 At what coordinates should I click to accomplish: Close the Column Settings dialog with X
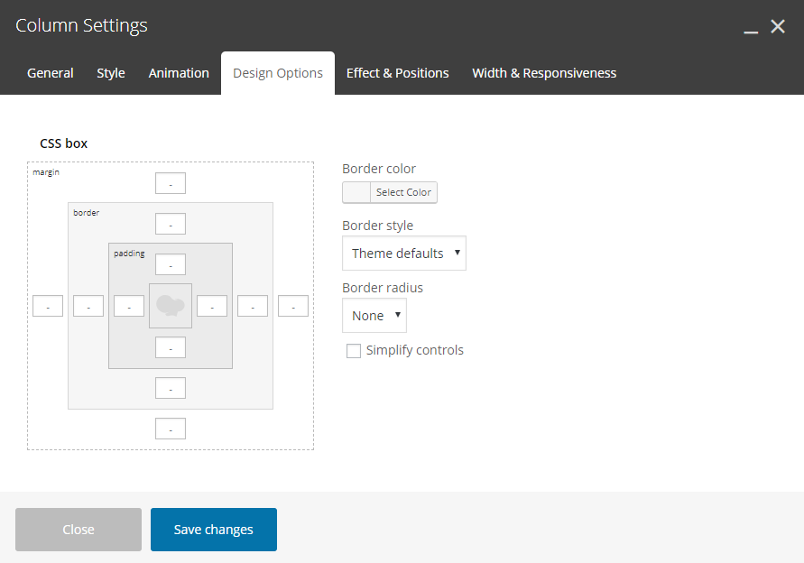(x=778, y=27)
